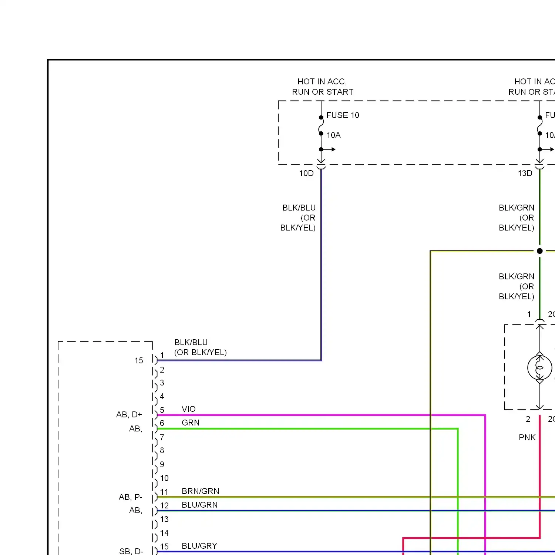555x555 pixels.
Task: Click the "BLK/GRN (OR BLK/YEL)" label below the splice dot
Action: 517,286
